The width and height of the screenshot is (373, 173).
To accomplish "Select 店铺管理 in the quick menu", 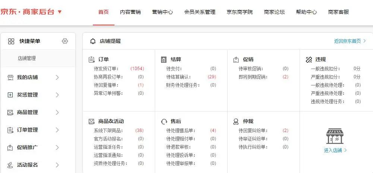I will pyautogui.click(x=27, y=59).
